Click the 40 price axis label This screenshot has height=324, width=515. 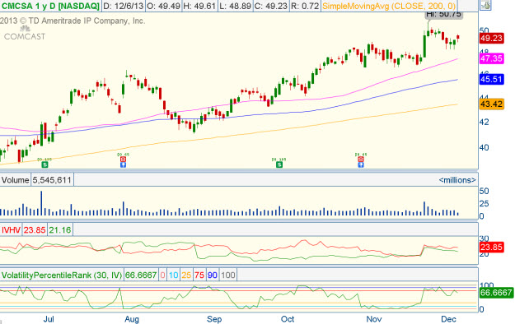(x=485, y=147)
